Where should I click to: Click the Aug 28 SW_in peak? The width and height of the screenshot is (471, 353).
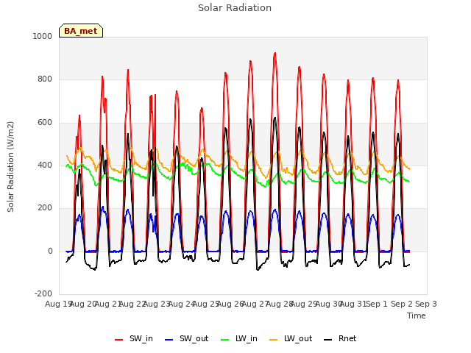275,54
